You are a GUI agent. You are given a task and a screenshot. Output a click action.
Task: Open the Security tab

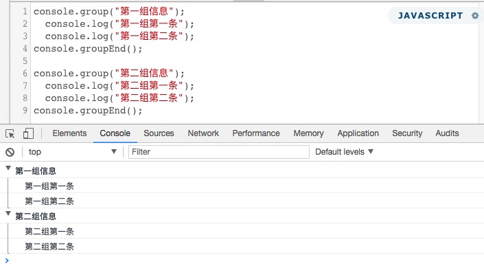pos(407,133)
